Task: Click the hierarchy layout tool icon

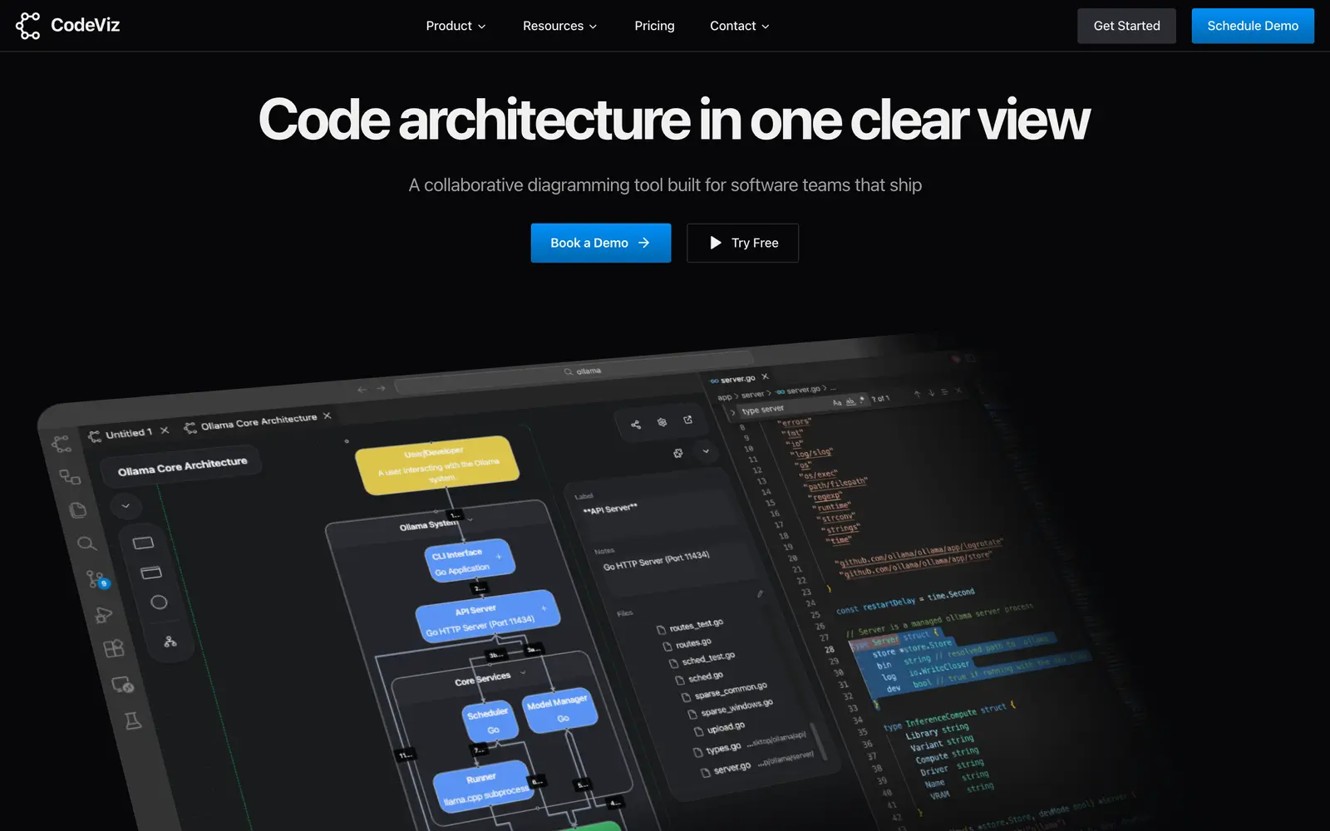Action: [170, 642]
